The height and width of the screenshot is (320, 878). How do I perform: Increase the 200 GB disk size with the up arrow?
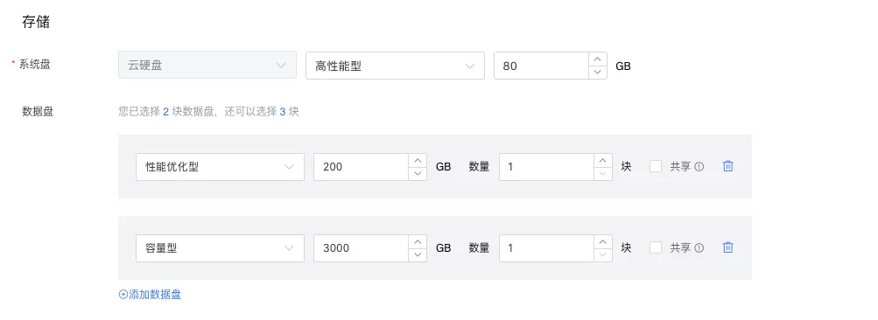418,160
